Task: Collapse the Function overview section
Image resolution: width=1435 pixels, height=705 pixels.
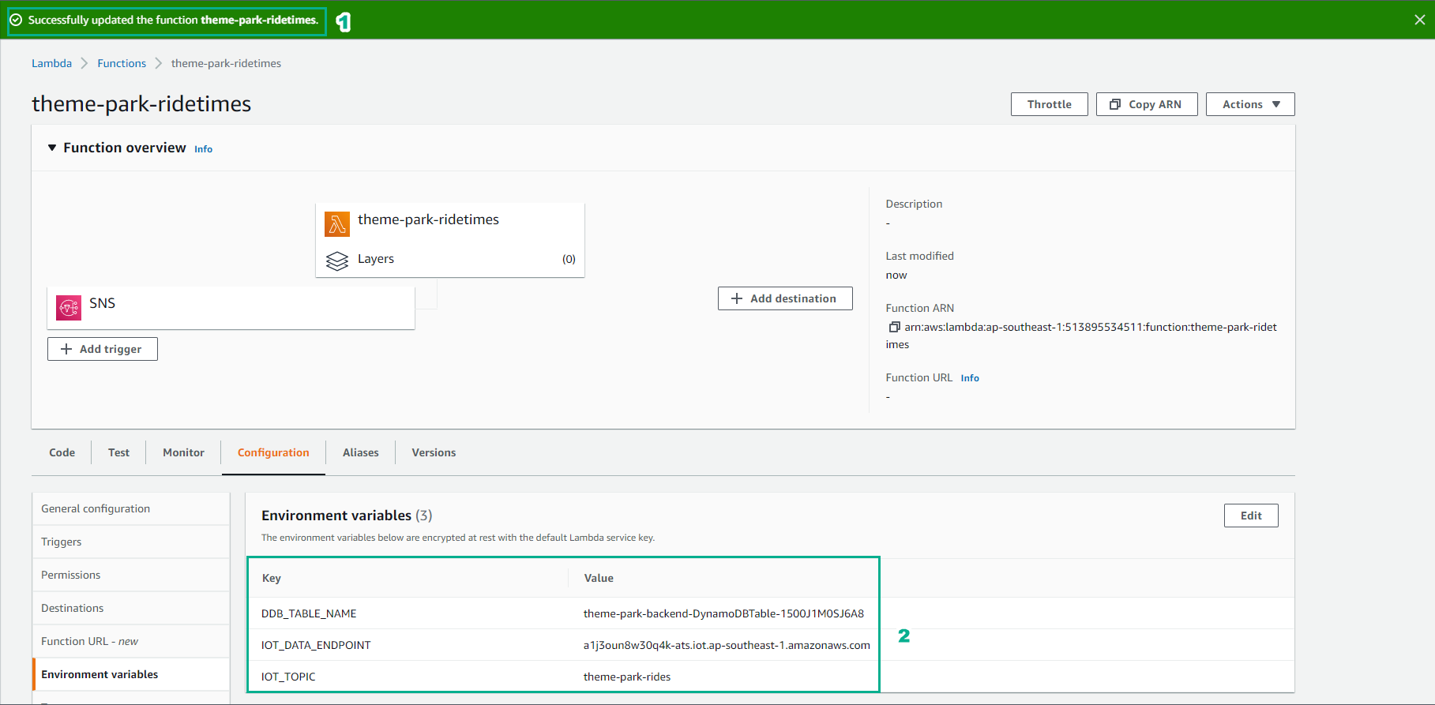Action: point(52,148)
